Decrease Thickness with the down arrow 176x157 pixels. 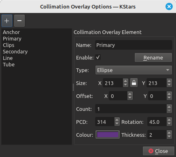pyautogui.click(x=169, y=137)
